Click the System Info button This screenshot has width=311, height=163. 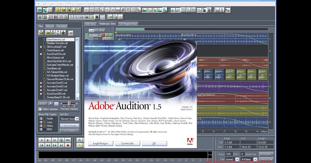[127, 143]
